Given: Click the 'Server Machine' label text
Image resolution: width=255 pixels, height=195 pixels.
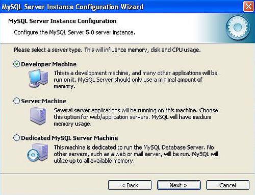Looking at the screenshot, I should [44, 101].
